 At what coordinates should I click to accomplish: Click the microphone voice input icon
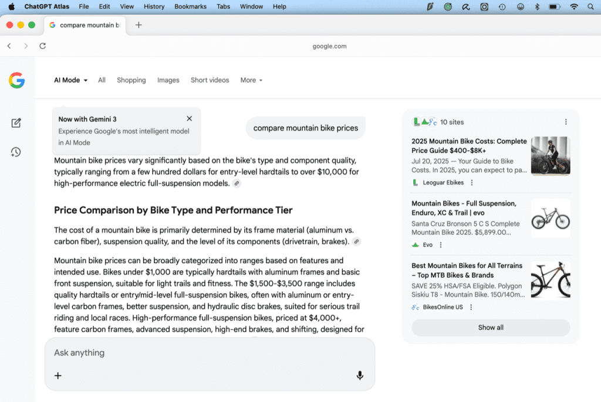360,375
